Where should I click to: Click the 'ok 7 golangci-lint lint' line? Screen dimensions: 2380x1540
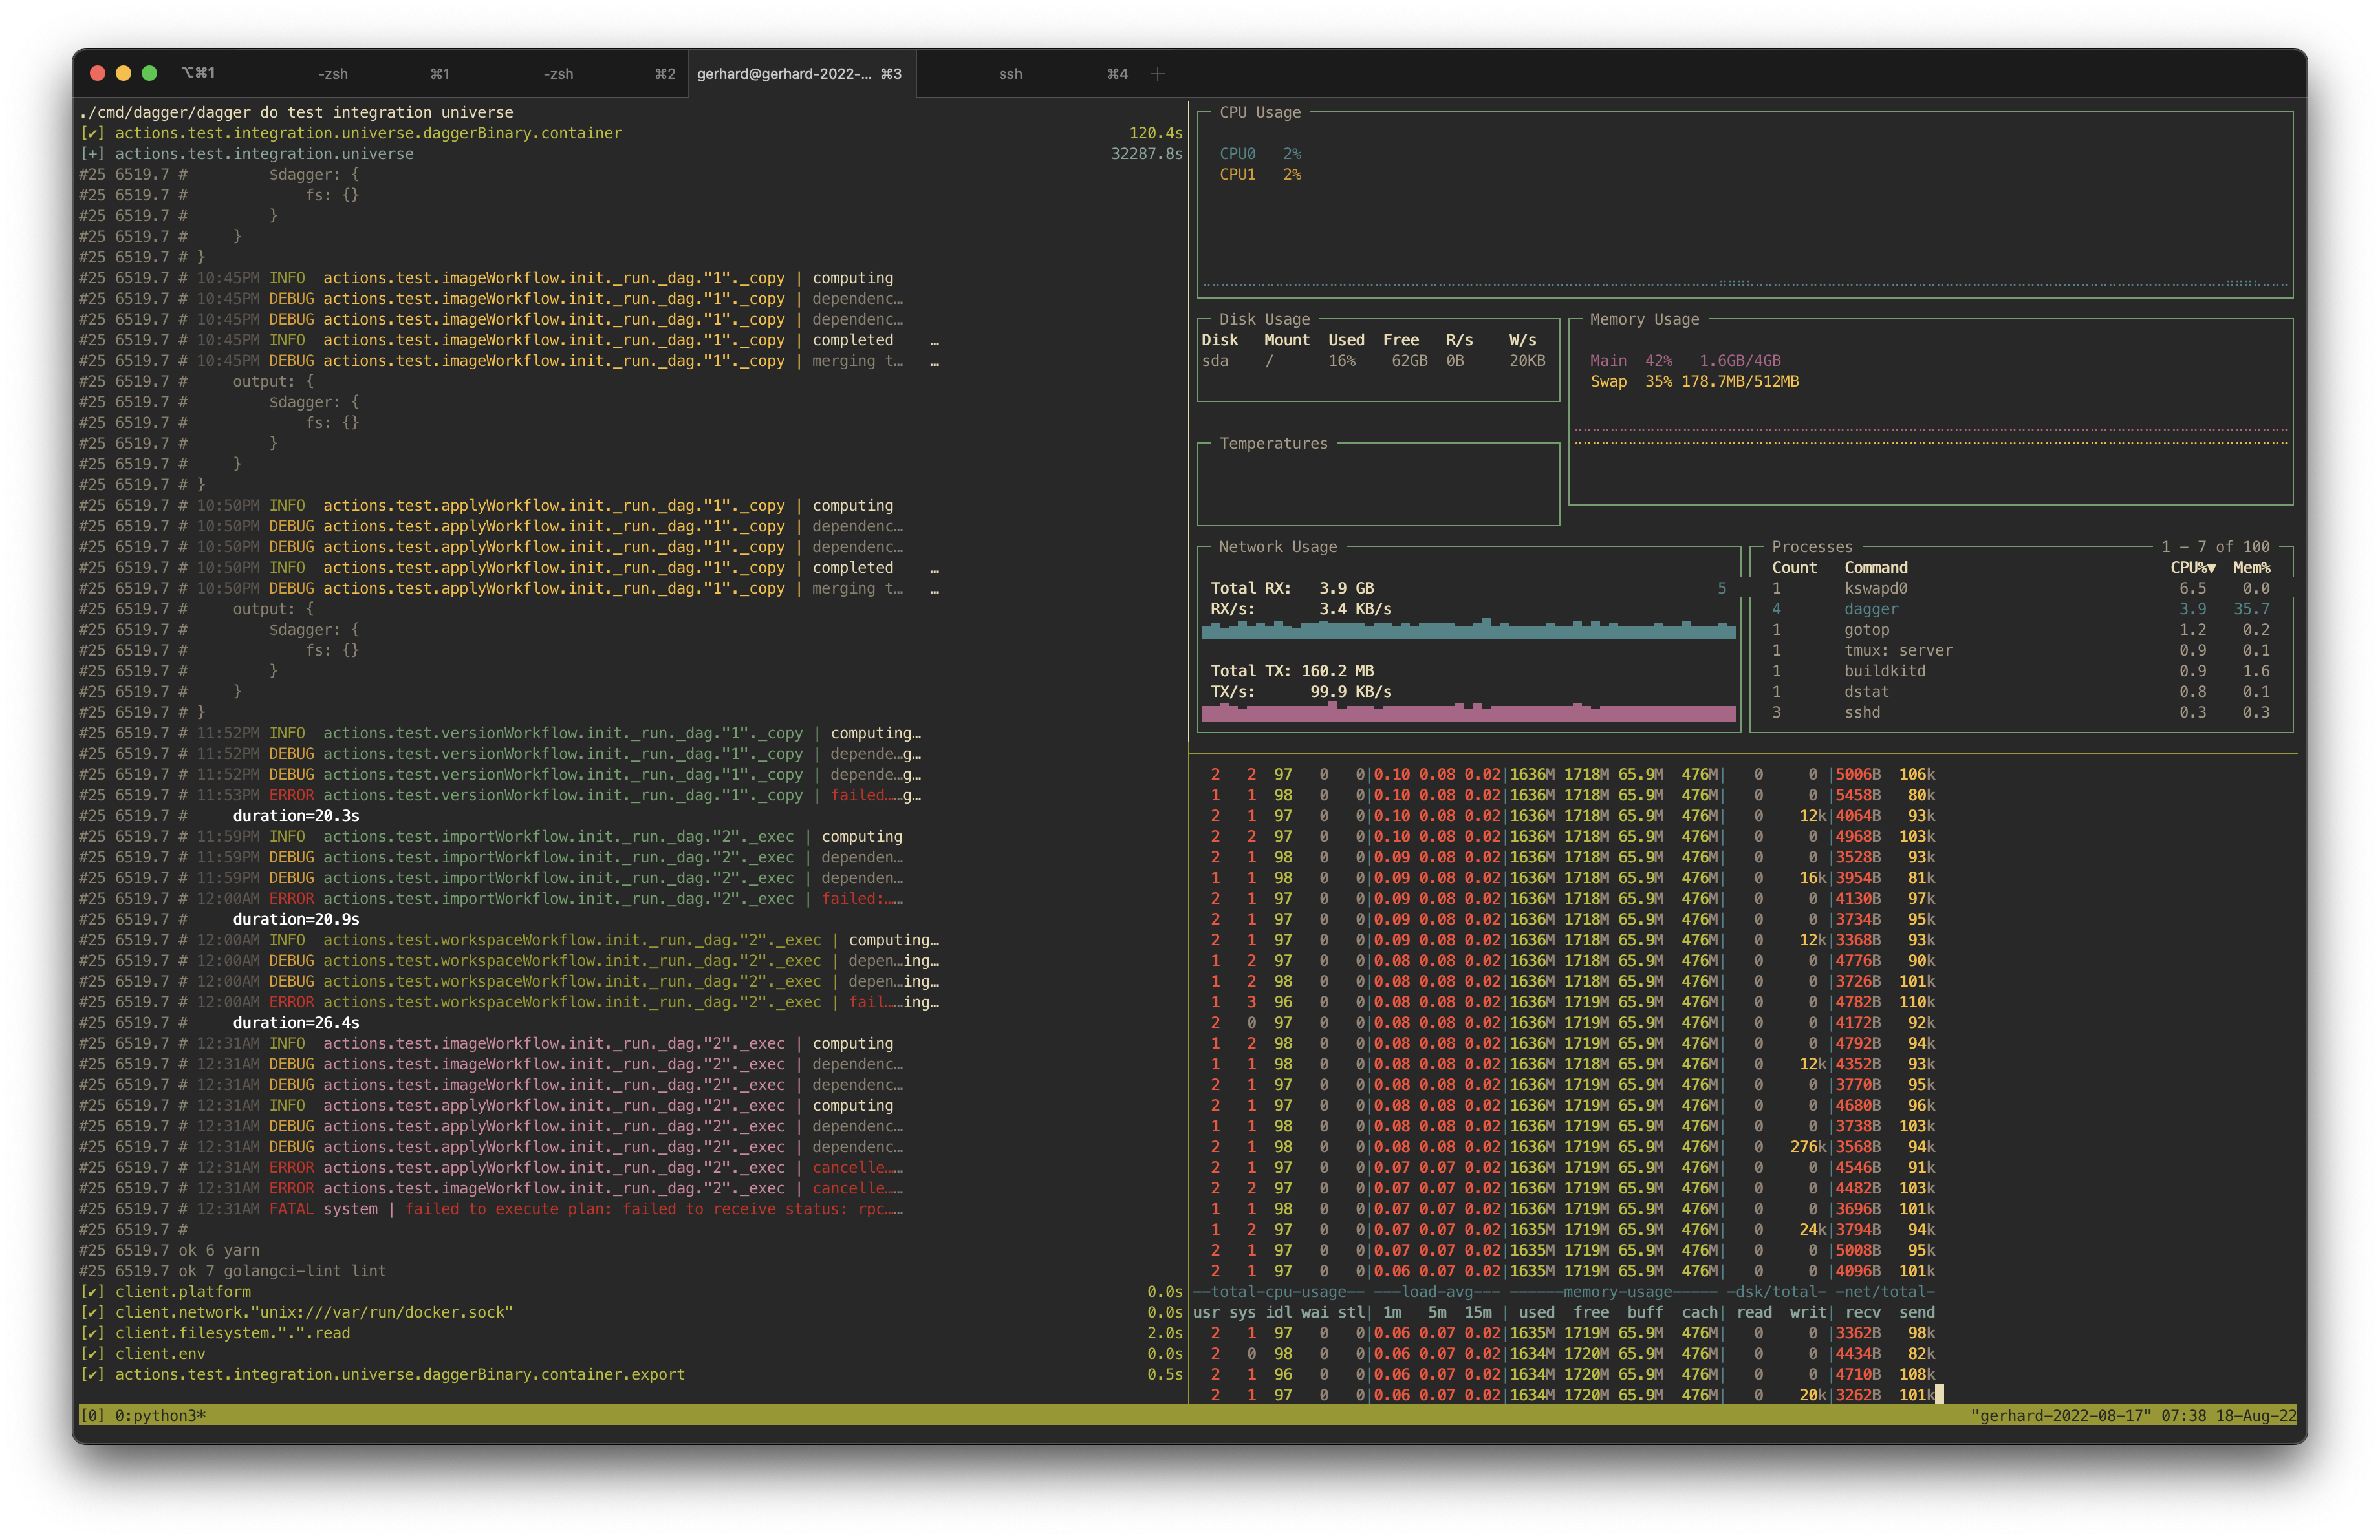point(233,1271)
